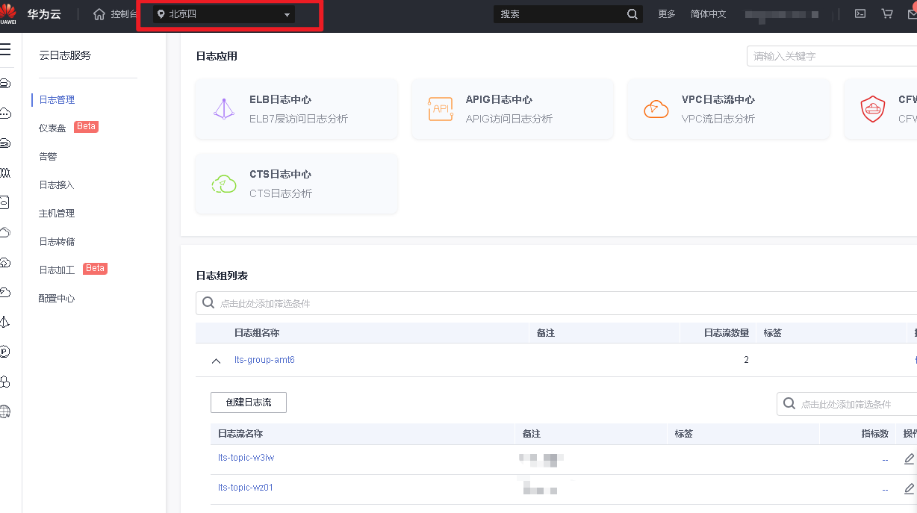Open the 北京四 region dropdown

pyautogui.click(x=224, y=14)
